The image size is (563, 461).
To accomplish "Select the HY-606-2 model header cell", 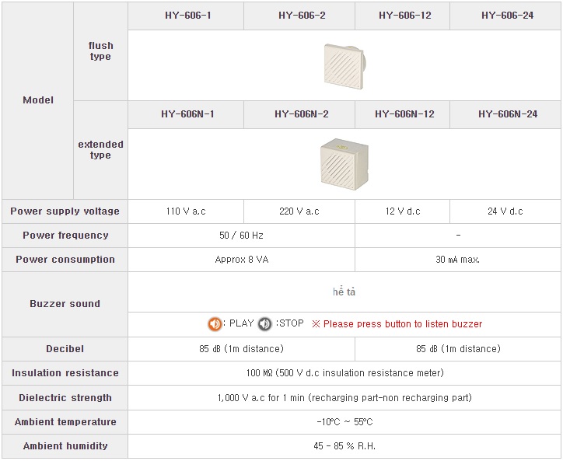I will coord(299,16).
